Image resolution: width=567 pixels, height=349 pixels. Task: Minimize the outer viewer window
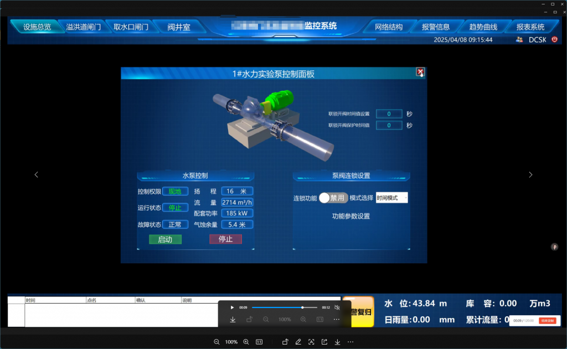(543, 4)
